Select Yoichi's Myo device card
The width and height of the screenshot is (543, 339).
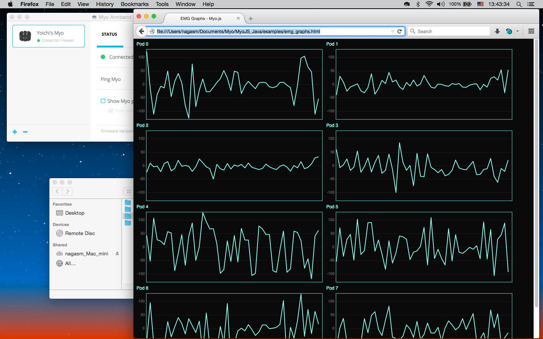click(x=49, y=36)
